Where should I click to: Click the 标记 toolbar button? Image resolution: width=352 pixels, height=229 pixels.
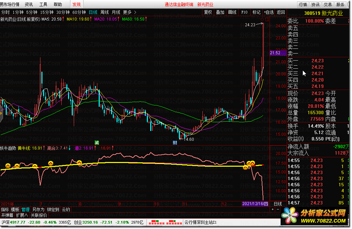(x=256, y=12)
